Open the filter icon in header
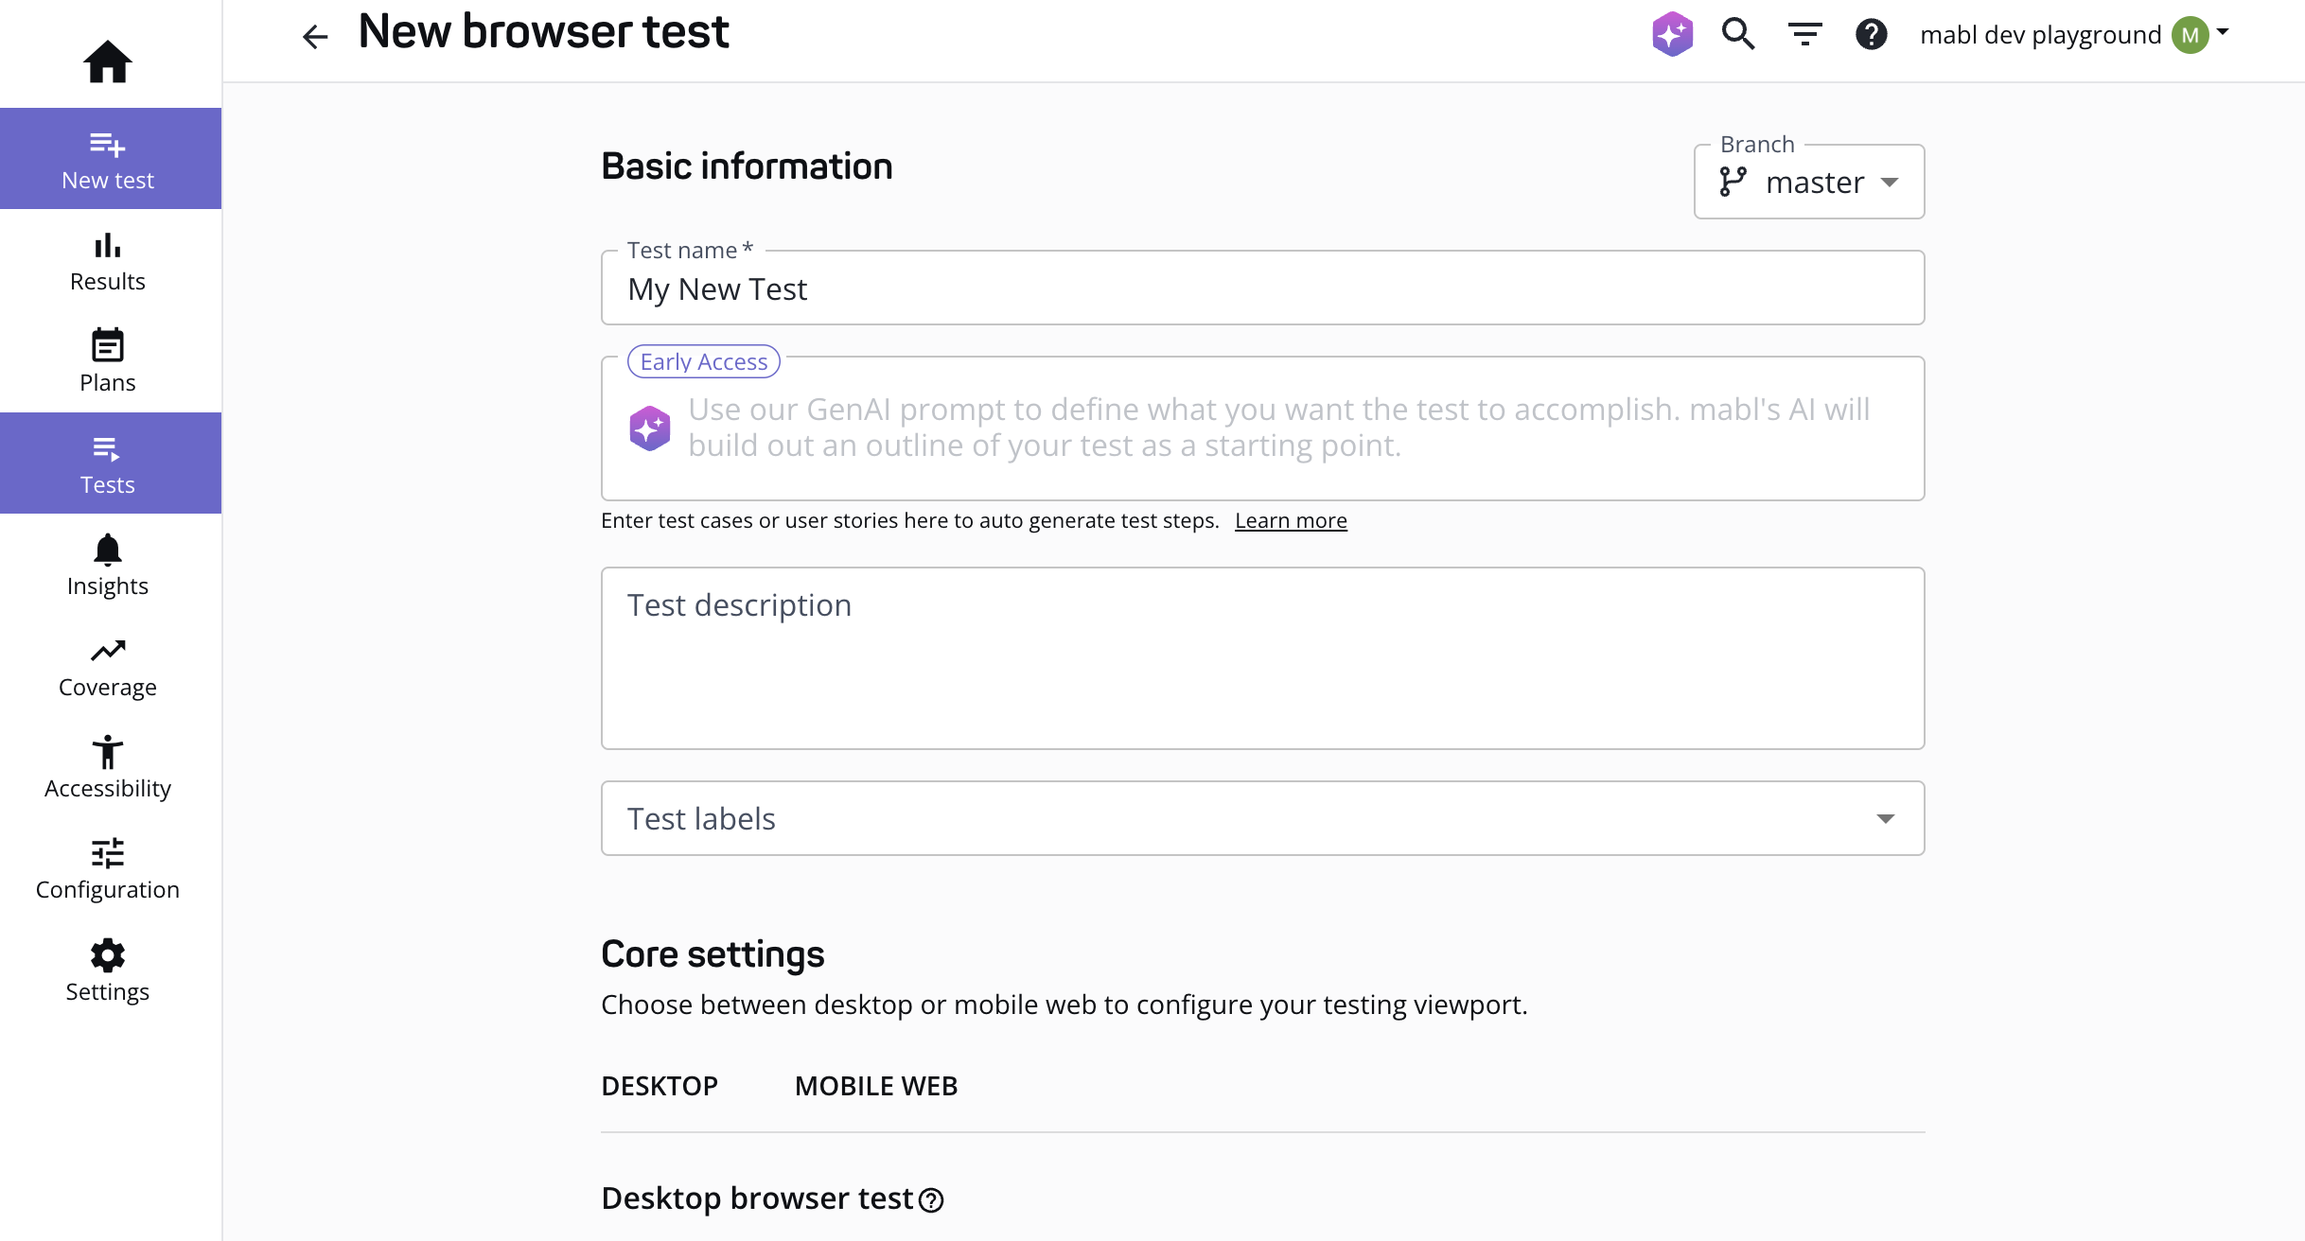Viewport: 2305px width, 1241px height. coord(1804,35)
